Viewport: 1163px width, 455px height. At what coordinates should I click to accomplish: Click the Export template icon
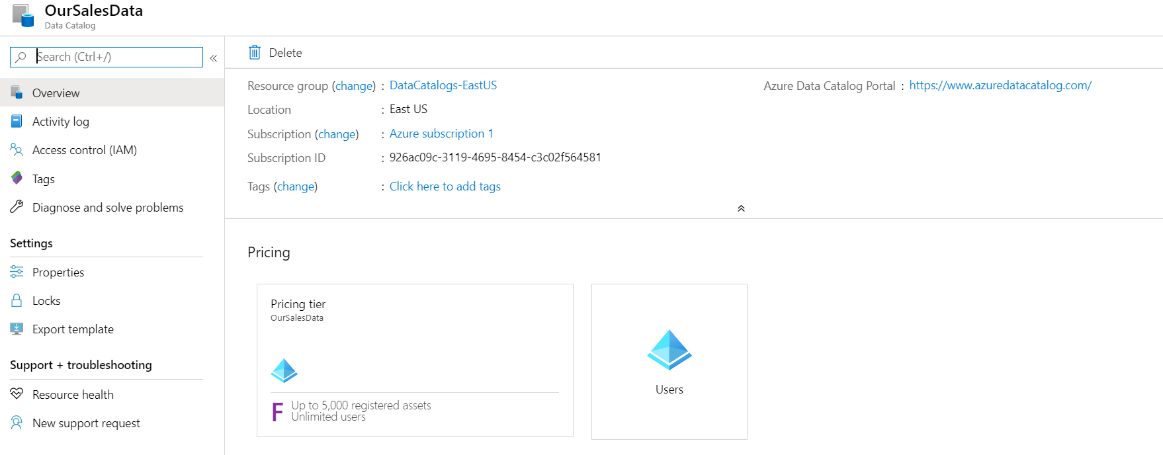coord(17,329)
